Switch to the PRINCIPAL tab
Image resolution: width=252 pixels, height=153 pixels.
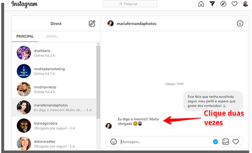(25, 36)
